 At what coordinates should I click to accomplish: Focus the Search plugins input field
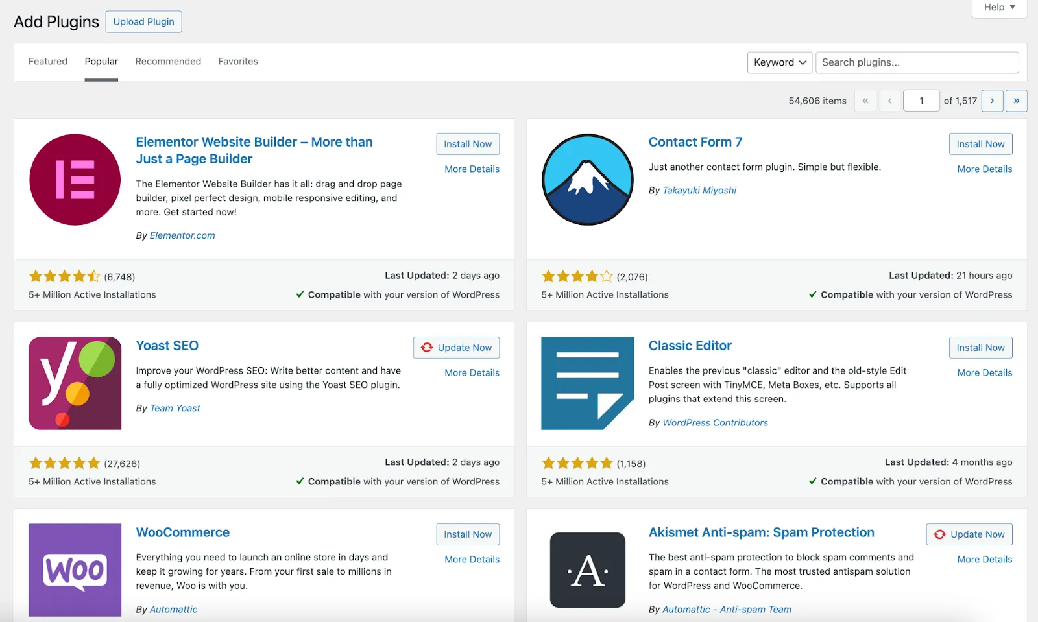point(917,62)
